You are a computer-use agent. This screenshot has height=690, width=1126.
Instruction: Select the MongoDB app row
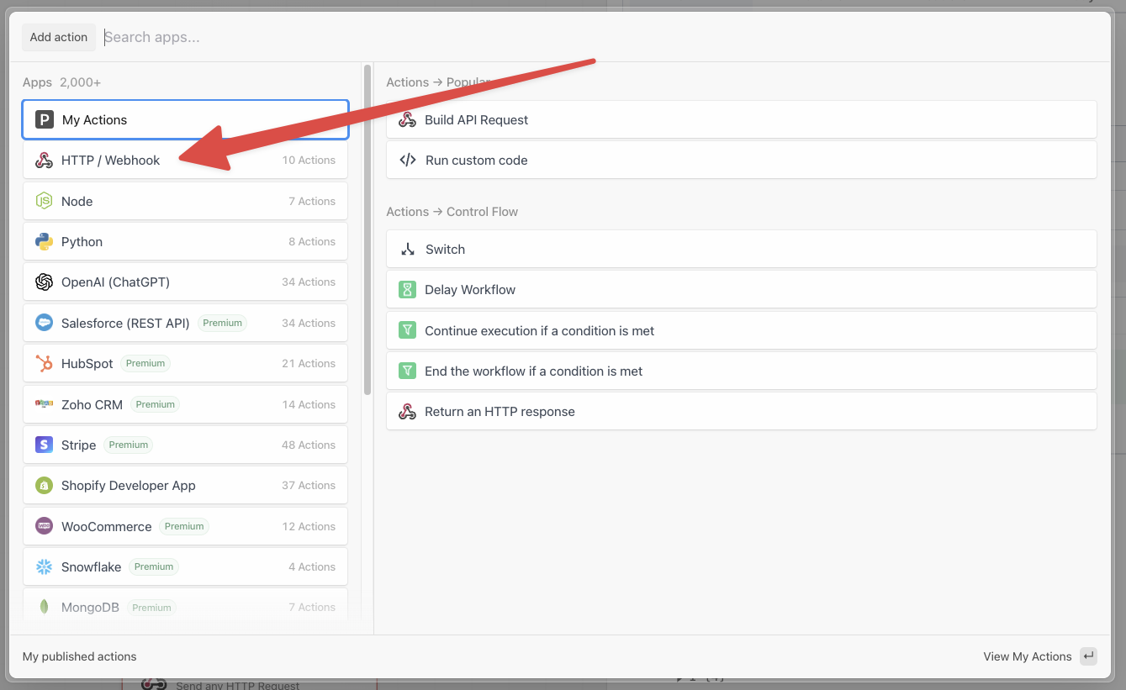click(185, 607)
